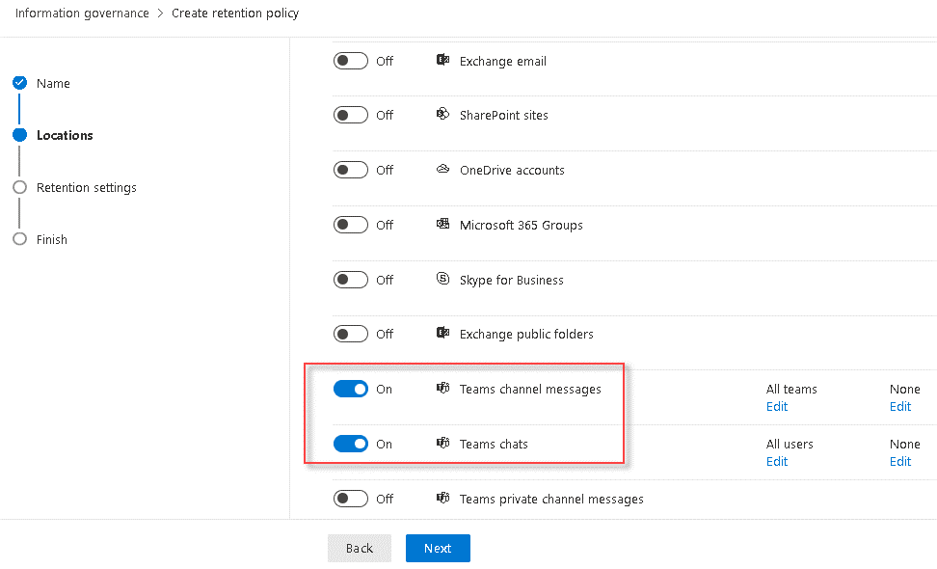This screenshot has height=569, width=937.
Task: Enable the Exchange email toggle
Action: click(351, 60)
